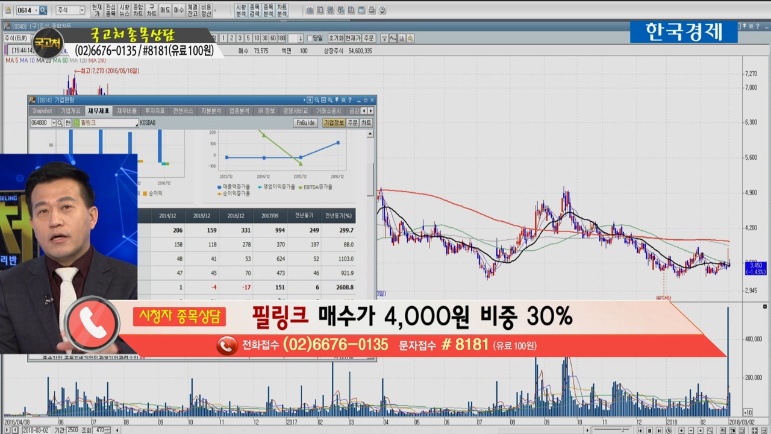The height and width of the screenshot is (434, 771).
Task: Switch to the 컨센서스 tab
Action: [183, 111]
